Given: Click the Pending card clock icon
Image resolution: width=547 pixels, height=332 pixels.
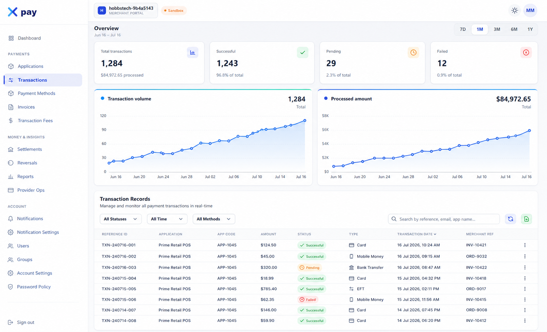Looking at the screenshot, I should [413, 52].
